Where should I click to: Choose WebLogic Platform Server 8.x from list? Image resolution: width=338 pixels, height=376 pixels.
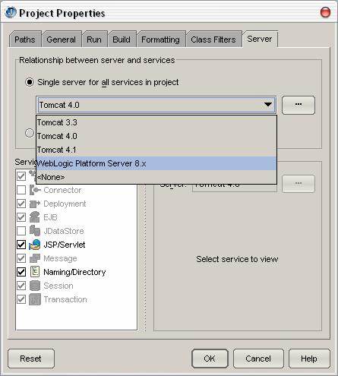pos(156,163)
